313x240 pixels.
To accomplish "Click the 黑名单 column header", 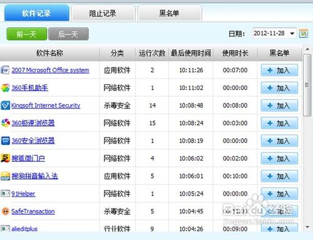I will pos(279,53).
